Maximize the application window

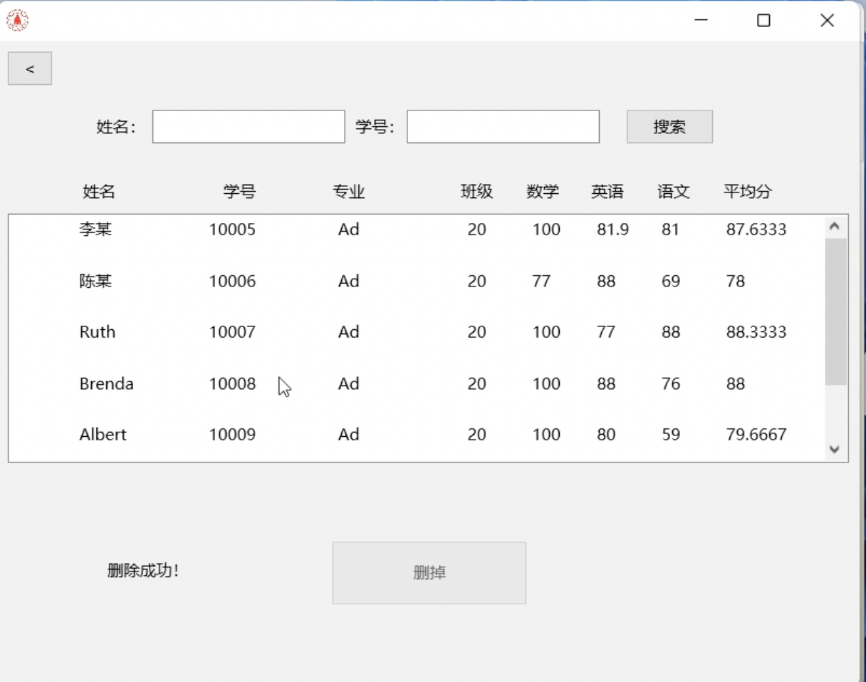763,21
